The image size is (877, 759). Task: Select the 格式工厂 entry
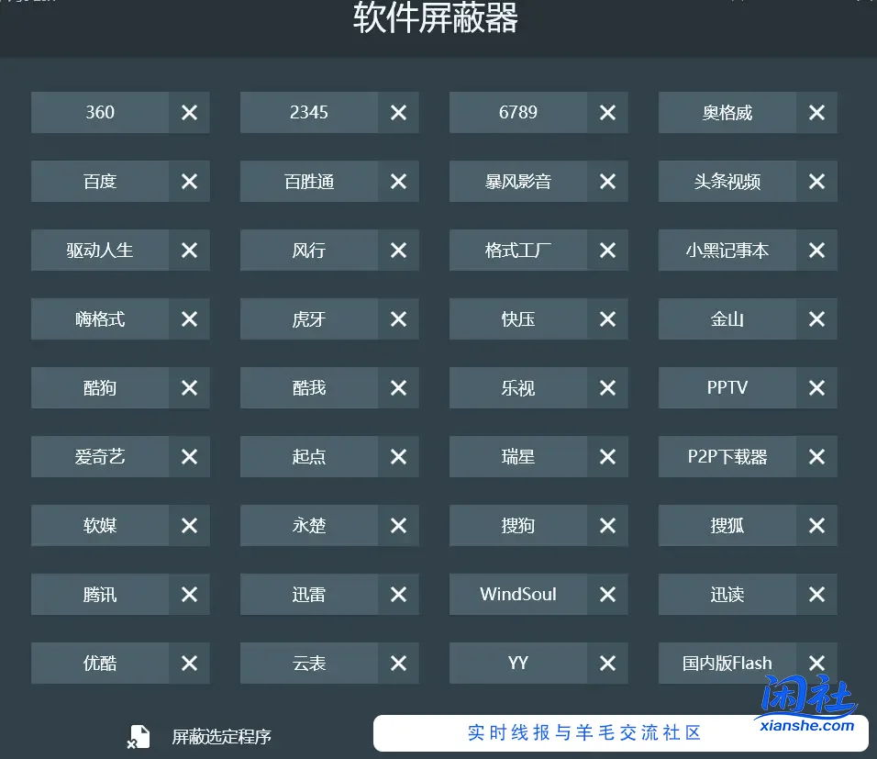pos(517,250)
